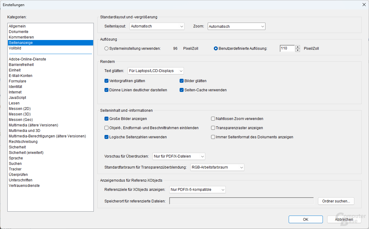Select Barrierefreiheit category
Viewport: 369px width, 229px height.
(50, 65)
